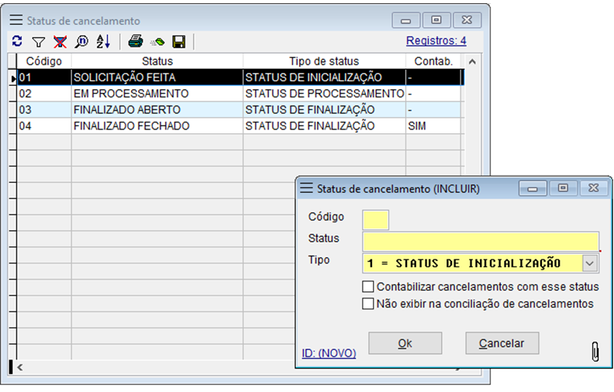Open the magnifier search tool

coord(81,41)
